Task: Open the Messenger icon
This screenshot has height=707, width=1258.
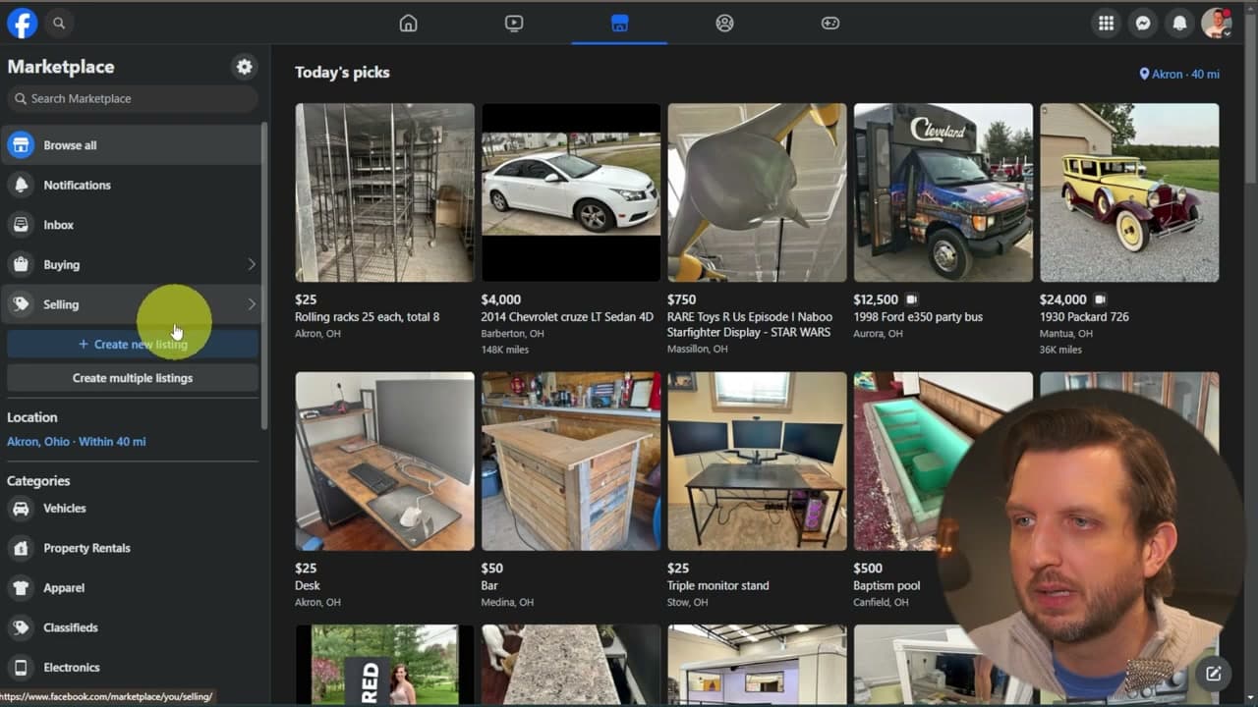Action: coord(1143,23)
